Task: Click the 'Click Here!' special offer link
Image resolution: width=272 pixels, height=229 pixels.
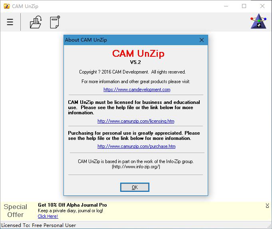Action: [48, 216]
